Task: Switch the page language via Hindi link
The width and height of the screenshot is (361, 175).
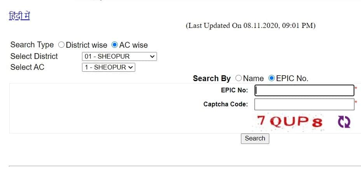Action: [x=19, y=16]
